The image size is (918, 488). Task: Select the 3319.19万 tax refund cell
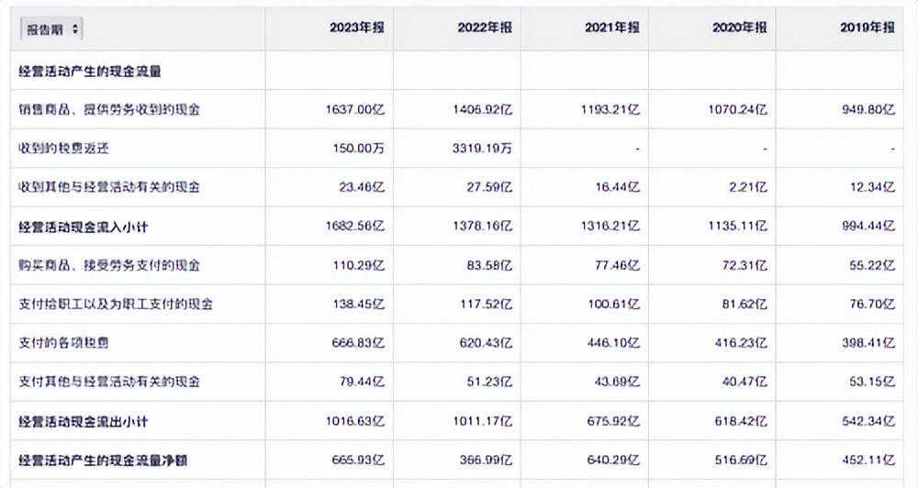click(482, 148)
